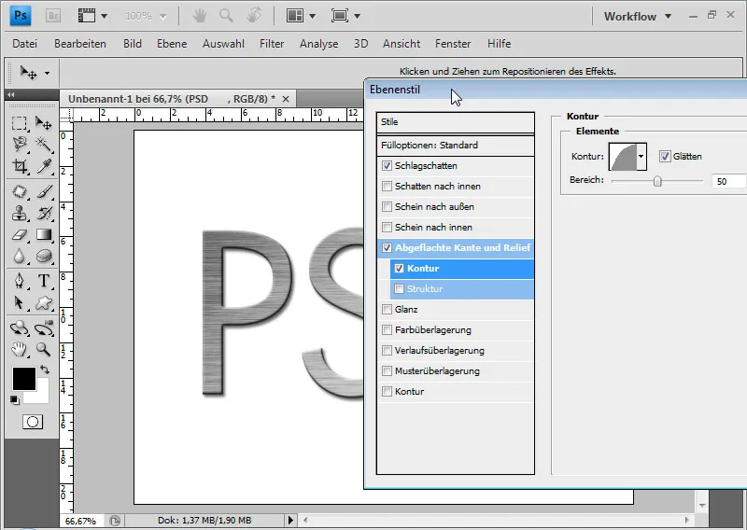Select the Custom Shape tool
The height and width of the screenshot is (530, 747).
click(x=43, y=302)
